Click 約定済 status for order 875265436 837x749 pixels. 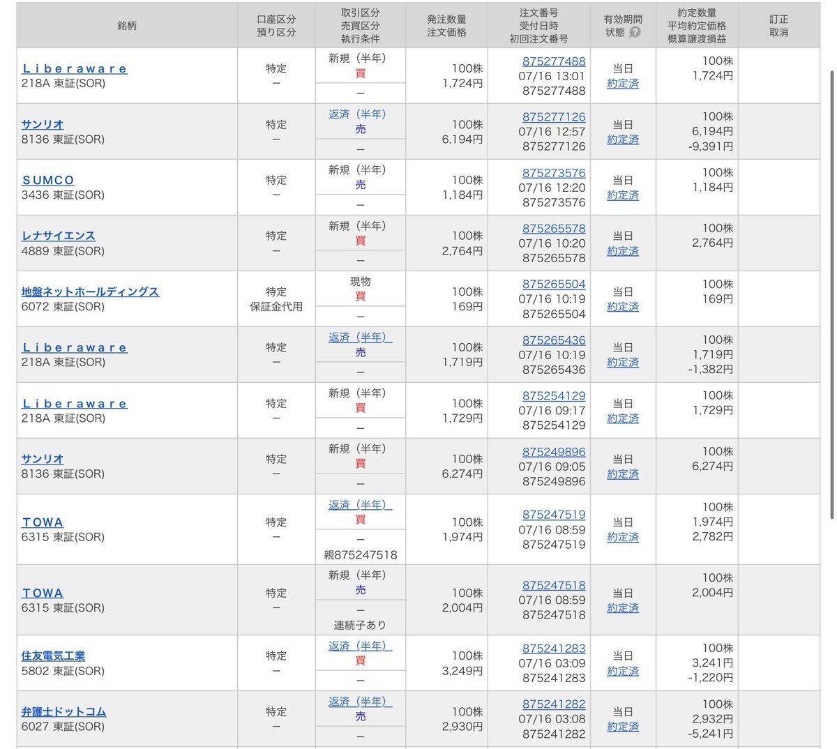click(623, 363)
